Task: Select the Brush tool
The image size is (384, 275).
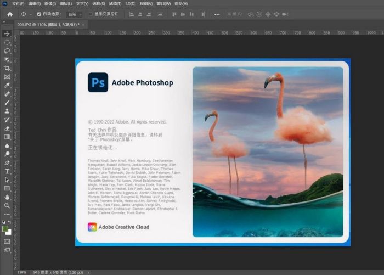Action: coord(7,103)
